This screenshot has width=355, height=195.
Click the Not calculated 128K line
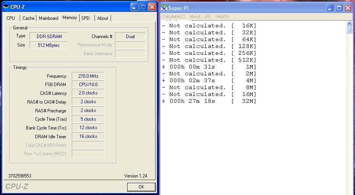pos(209,46)
